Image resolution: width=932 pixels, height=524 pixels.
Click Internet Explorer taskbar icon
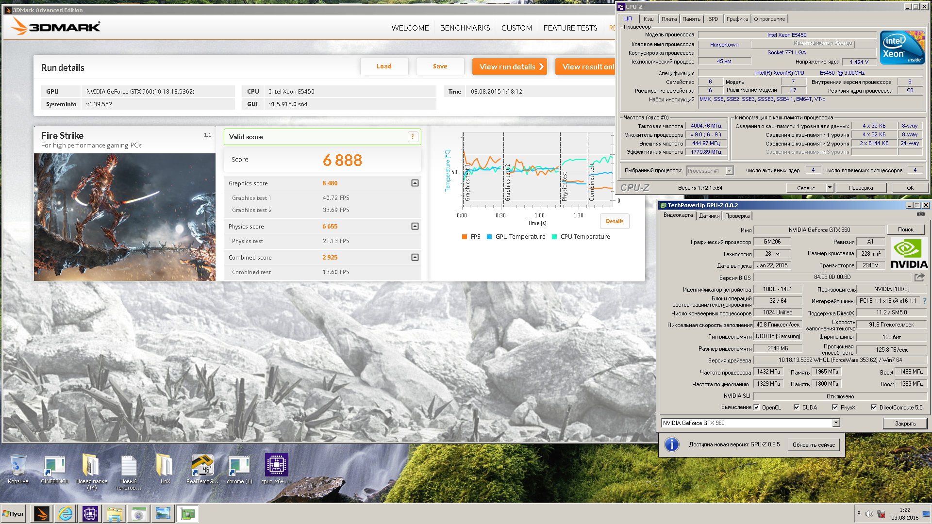coord(65,514)
